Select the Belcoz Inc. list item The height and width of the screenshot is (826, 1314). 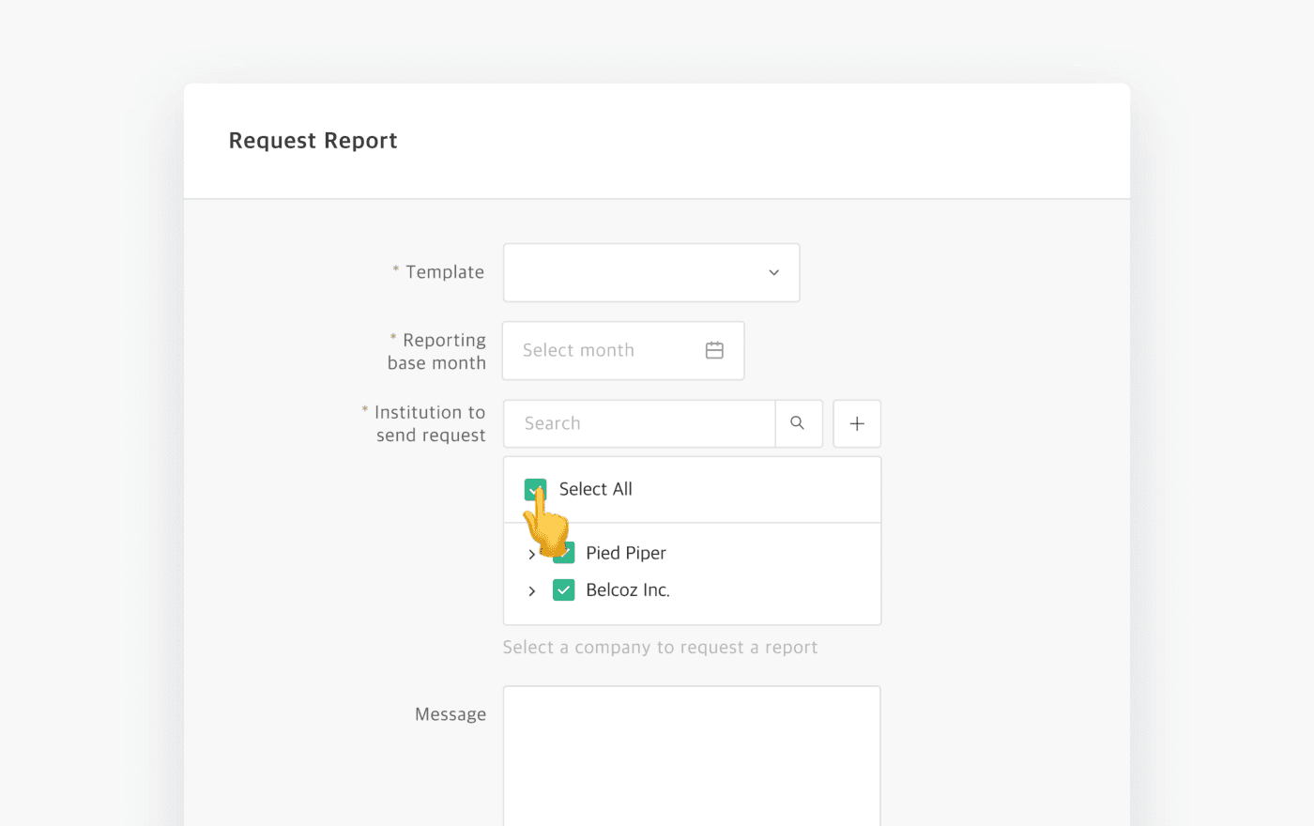(x=628, y=589)
